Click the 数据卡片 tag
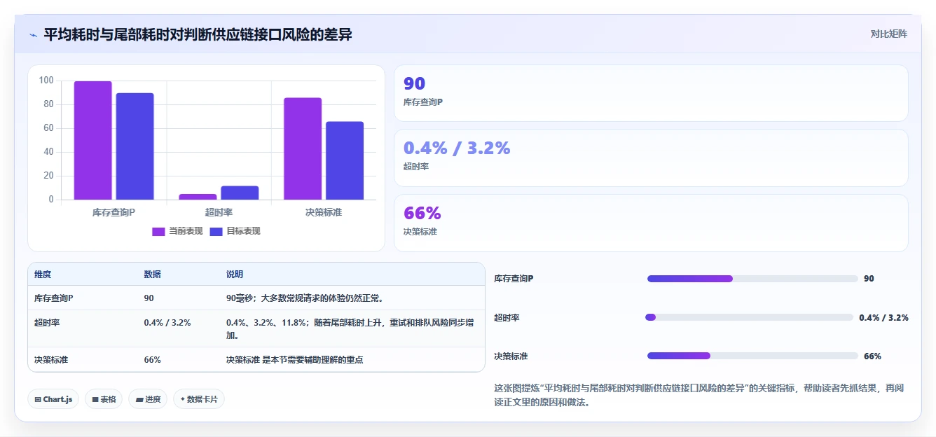 (199, 399)
